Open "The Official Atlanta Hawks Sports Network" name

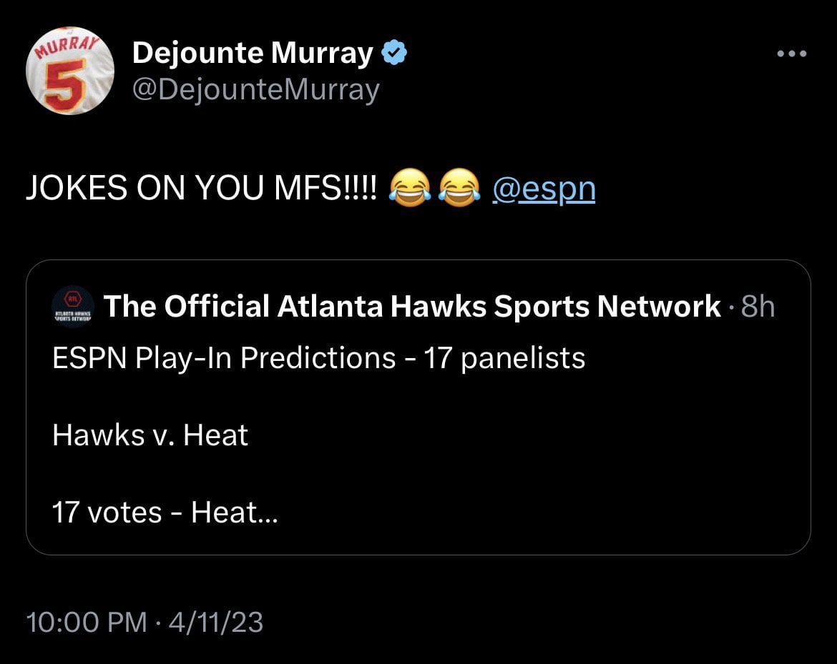[413, 307]
